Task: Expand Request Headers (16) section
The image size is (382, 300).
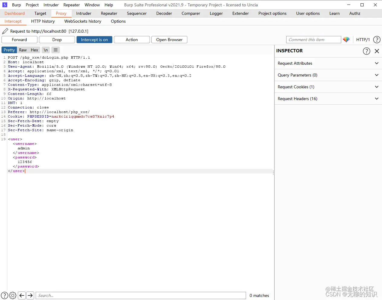Action: tap(328, 99)
